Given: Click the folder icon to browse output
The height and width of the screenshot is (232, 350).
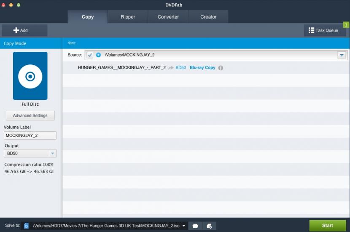Looking at the screenshot, I should [195, 226].
